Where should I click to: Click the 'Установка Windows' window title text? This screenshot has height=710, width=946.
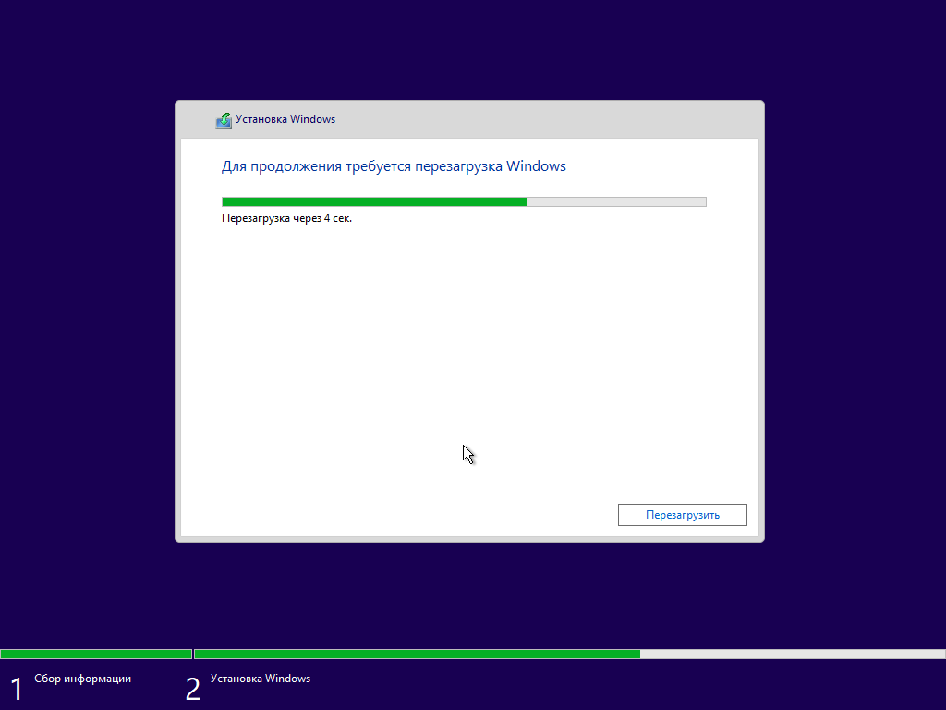pyautogui.click(x=285, y=119)
